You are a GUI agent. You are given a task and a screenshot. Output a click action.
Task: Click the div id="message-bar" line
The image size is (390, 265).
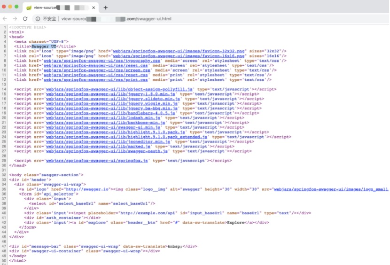coord(103,246)
